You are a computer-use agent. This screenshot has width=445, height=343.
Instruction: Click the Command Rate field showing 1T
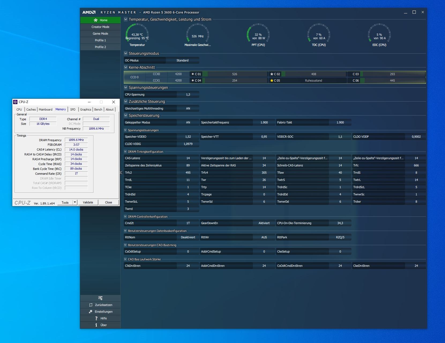tap(76, 173)
